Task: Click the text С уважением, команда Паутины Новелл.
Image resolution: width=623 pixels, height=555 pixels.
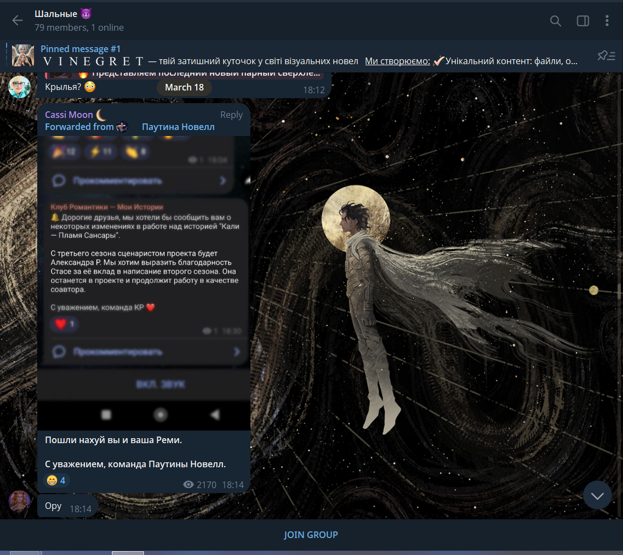Action: [x=135, y=464]
